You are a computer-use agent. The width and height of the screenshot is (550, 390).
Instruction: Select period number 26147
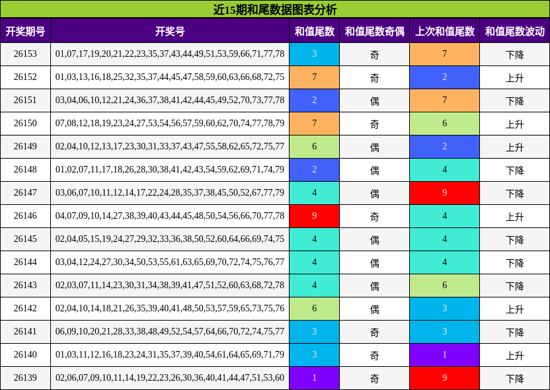pyautogui.click(x=25, y=193)
